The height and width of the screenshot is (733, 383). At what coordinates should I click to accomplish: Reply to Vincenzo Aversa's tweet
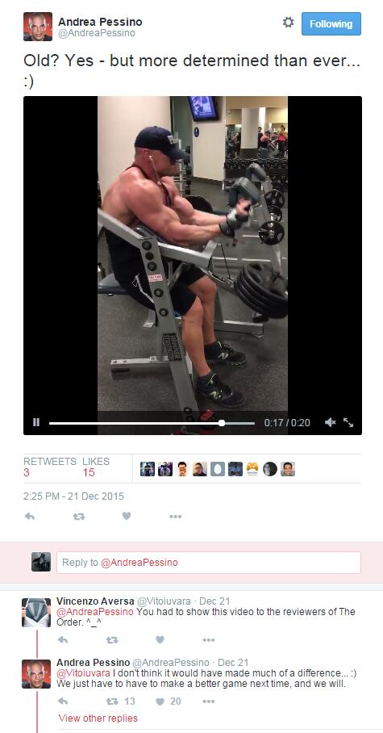63,640
